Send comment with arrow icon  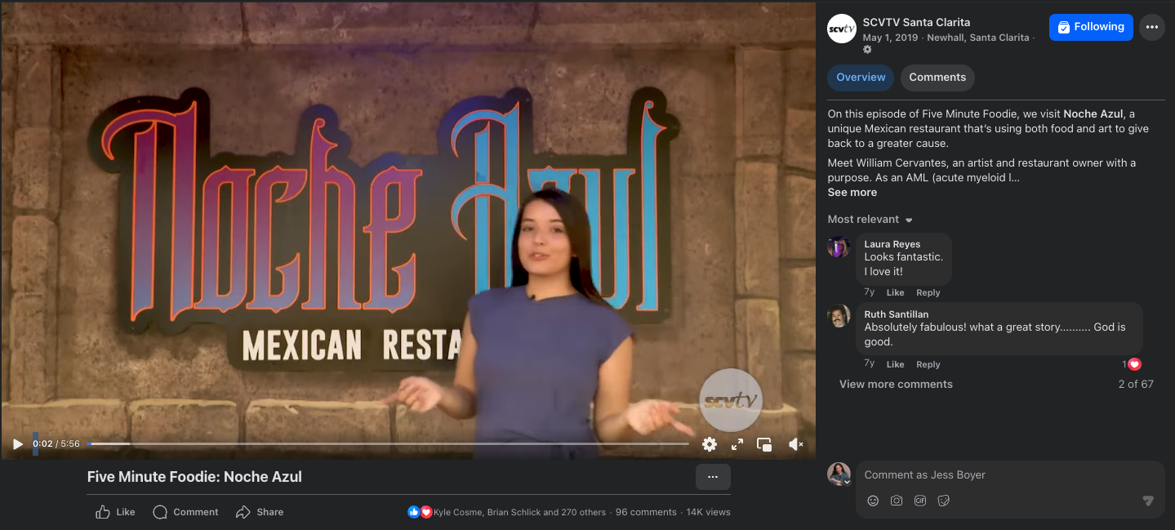click(x=1147, y=501)
